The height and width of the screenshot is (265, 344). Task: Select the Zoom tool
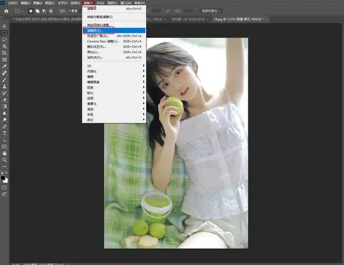coord(4,160)
